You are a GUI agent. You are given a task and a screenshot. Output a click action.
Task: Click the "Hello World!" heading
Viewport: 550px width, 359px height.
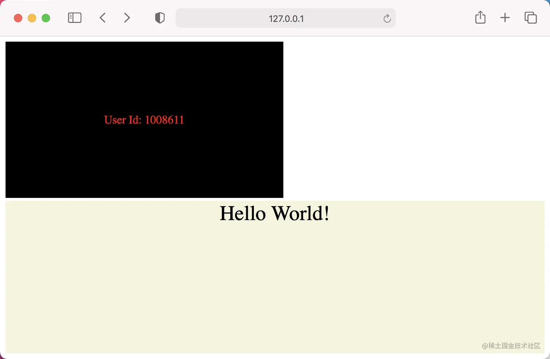coord(275,213)
